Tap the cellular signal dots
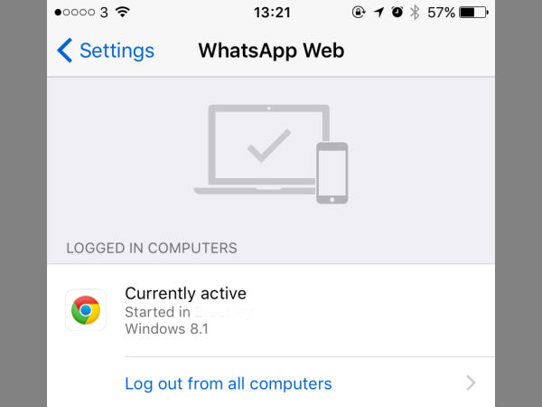Screen dimensions: 542x407 pyautogui.click(x=75, y=13)
